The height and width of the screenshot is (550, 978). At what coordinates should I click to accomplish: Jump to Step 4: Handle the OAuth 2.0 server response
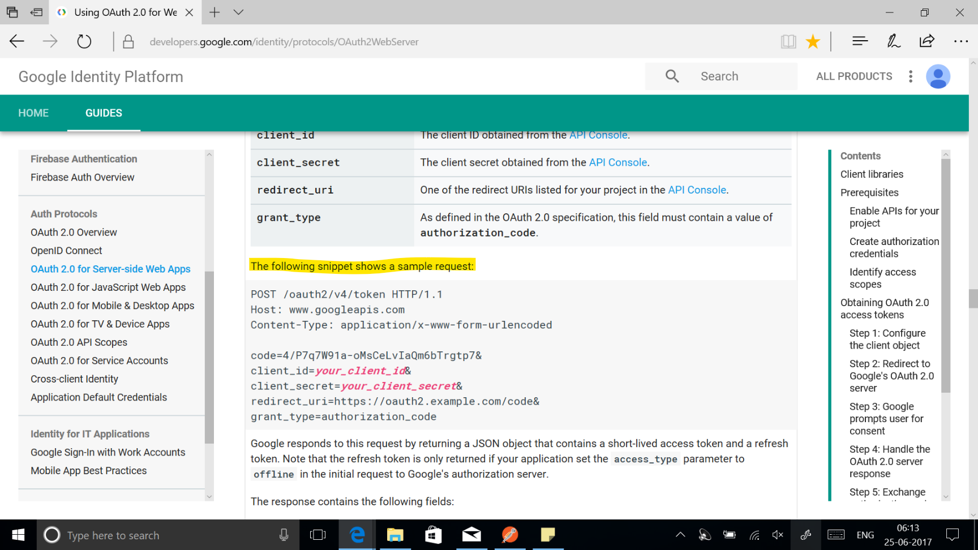coord(889,461)
